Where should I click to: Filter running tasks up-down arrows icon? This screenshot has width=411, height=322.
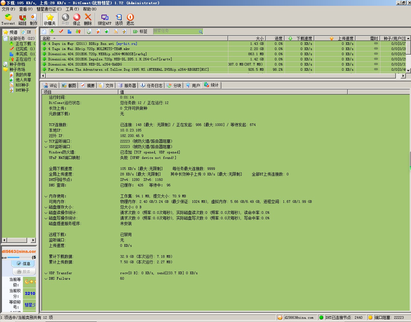point(78,31)
